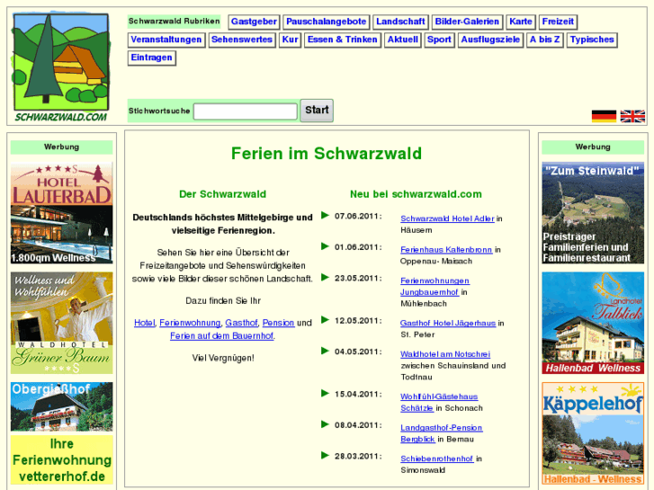This screenshot has width=654, height=490.
Task: Open Essen & Trinken
Action: (342, 40)
